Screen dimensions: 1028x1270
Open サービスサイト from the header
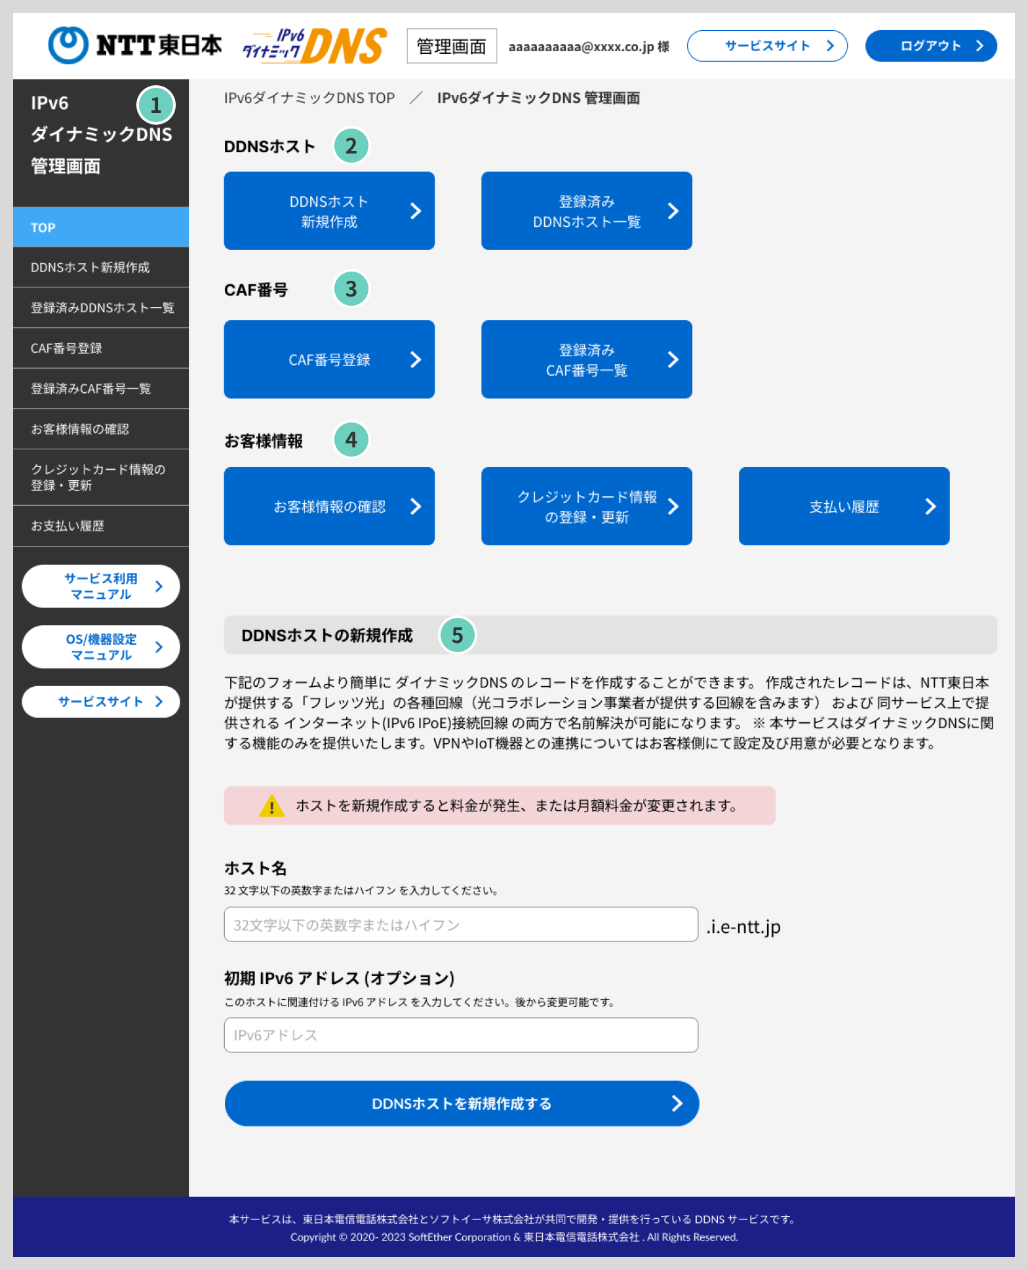(x=766, y=46)
